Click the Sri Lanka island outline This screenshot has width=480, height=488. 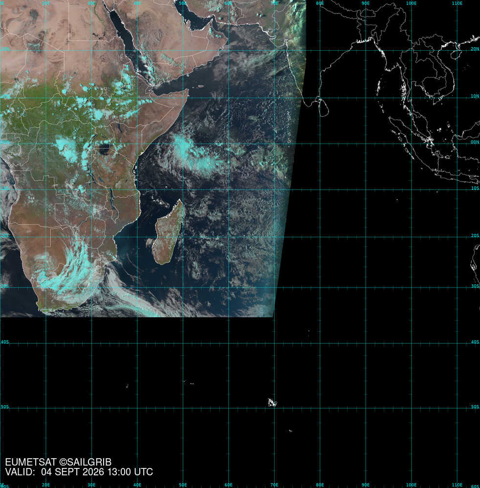(x=324, y=108)
